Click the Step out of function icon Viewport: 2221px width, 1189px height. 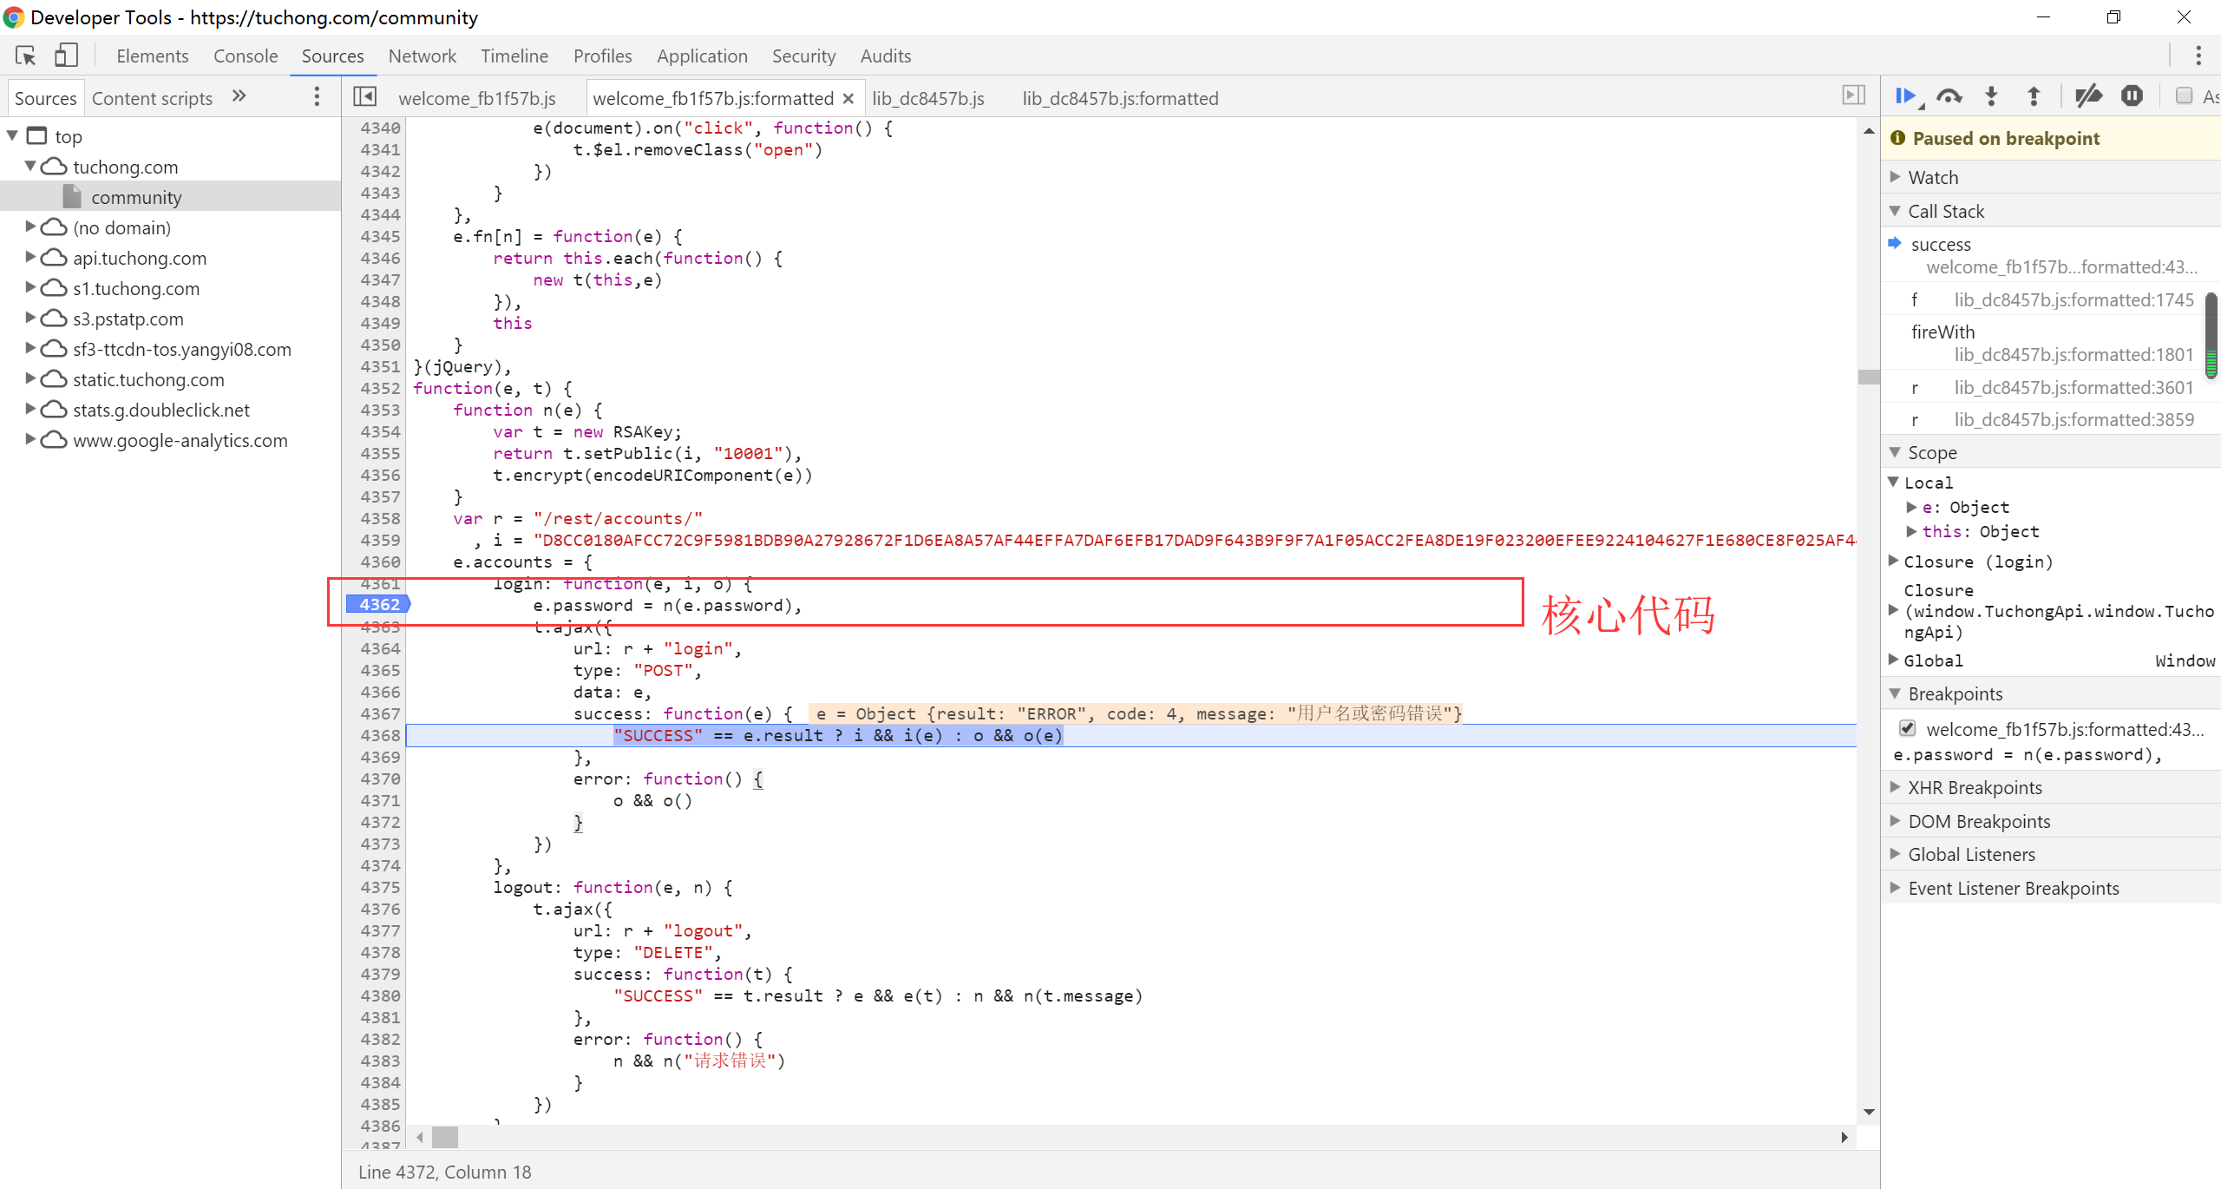(2034, 96)
